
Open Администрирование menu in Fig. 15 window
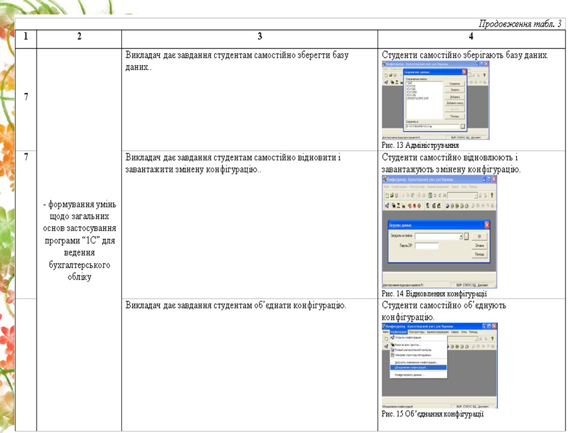[x=437, y=332]
